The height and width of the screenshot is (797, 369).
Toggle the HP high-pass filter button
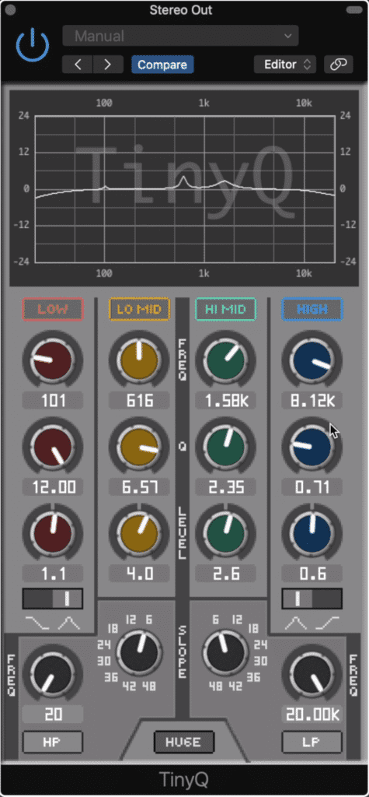click(x=52, y=742)
